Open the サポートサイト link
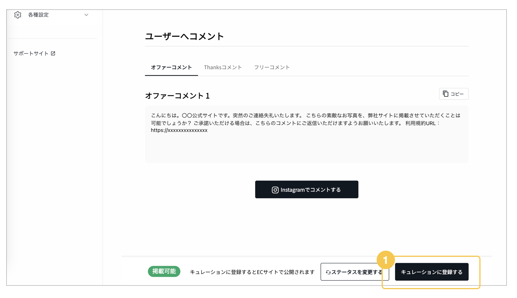Screen dimensions: 517x298 coord(34,53)
